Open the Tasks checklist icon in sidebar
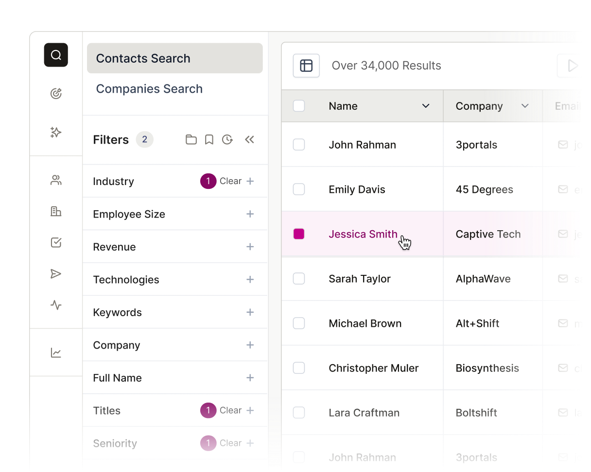The image size is (591, 472). [x=56, y=242]
